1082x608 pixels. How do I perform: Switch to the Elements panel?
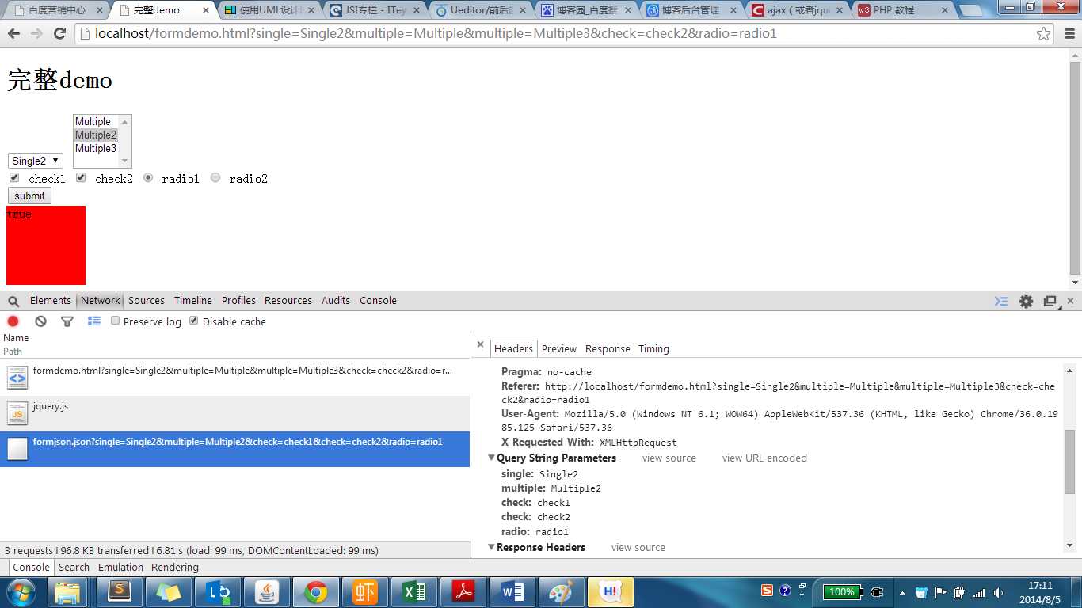pyautogui.click(x=51, y=301)
